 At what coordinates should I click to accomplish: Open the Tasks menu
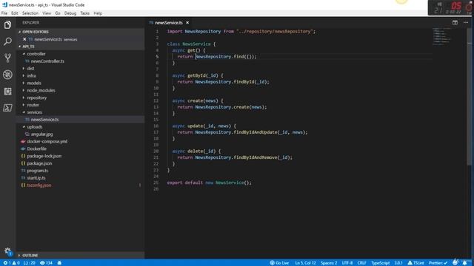(x=84, y=13)
